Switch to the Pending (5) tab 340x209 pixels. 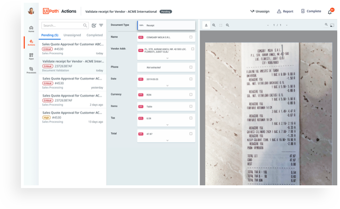[50, 35]
